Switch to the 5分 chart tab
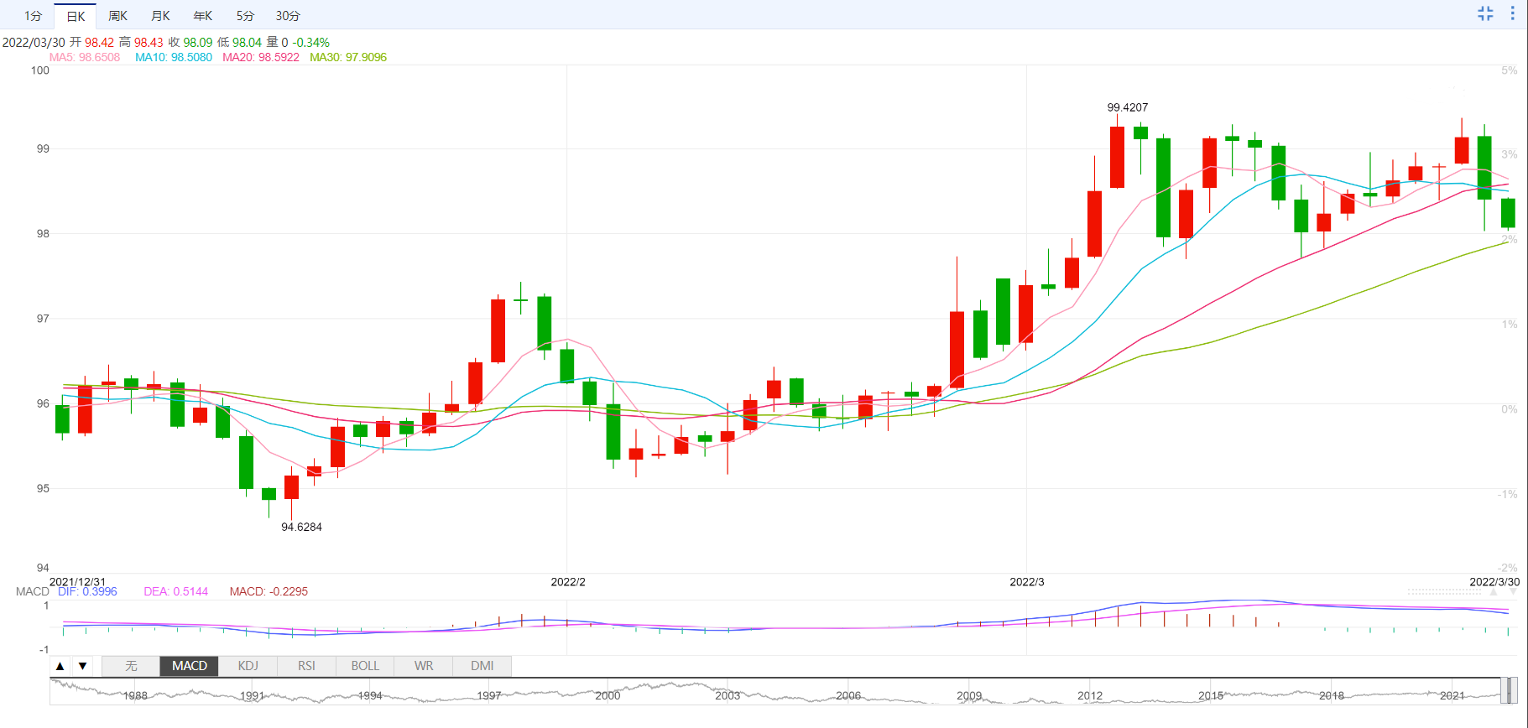The width and height of the screenshot is (1528, 728). [x=244, y=16]
